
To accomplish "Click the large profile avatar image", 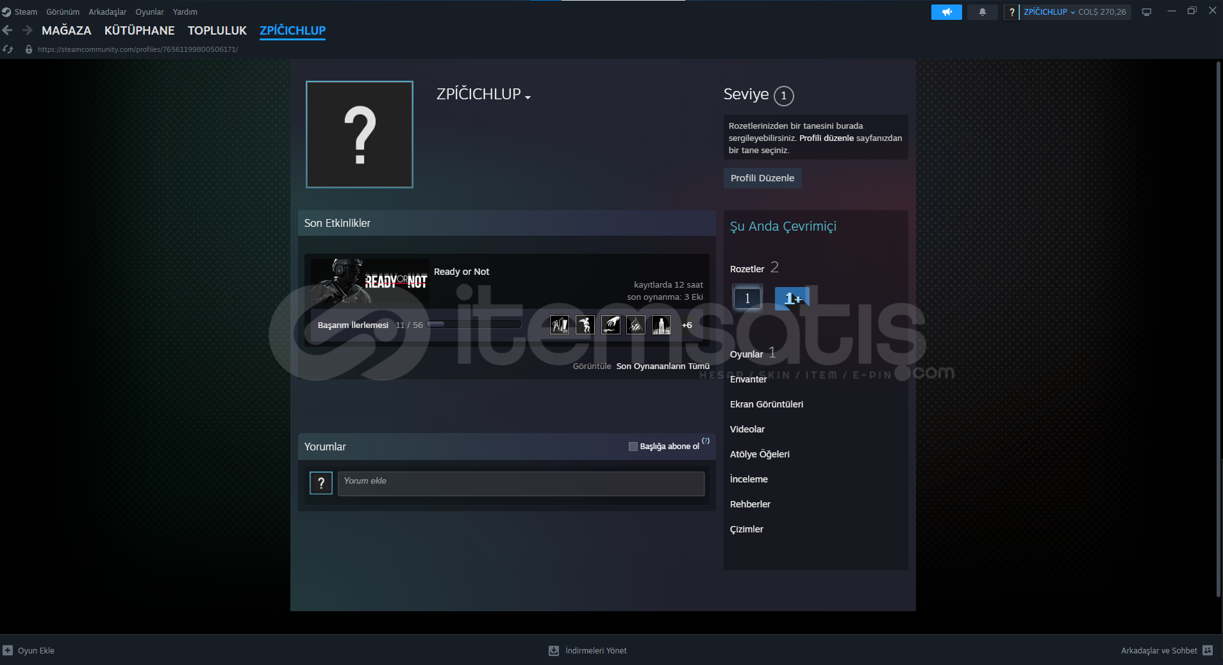I will tap(360, 135).
